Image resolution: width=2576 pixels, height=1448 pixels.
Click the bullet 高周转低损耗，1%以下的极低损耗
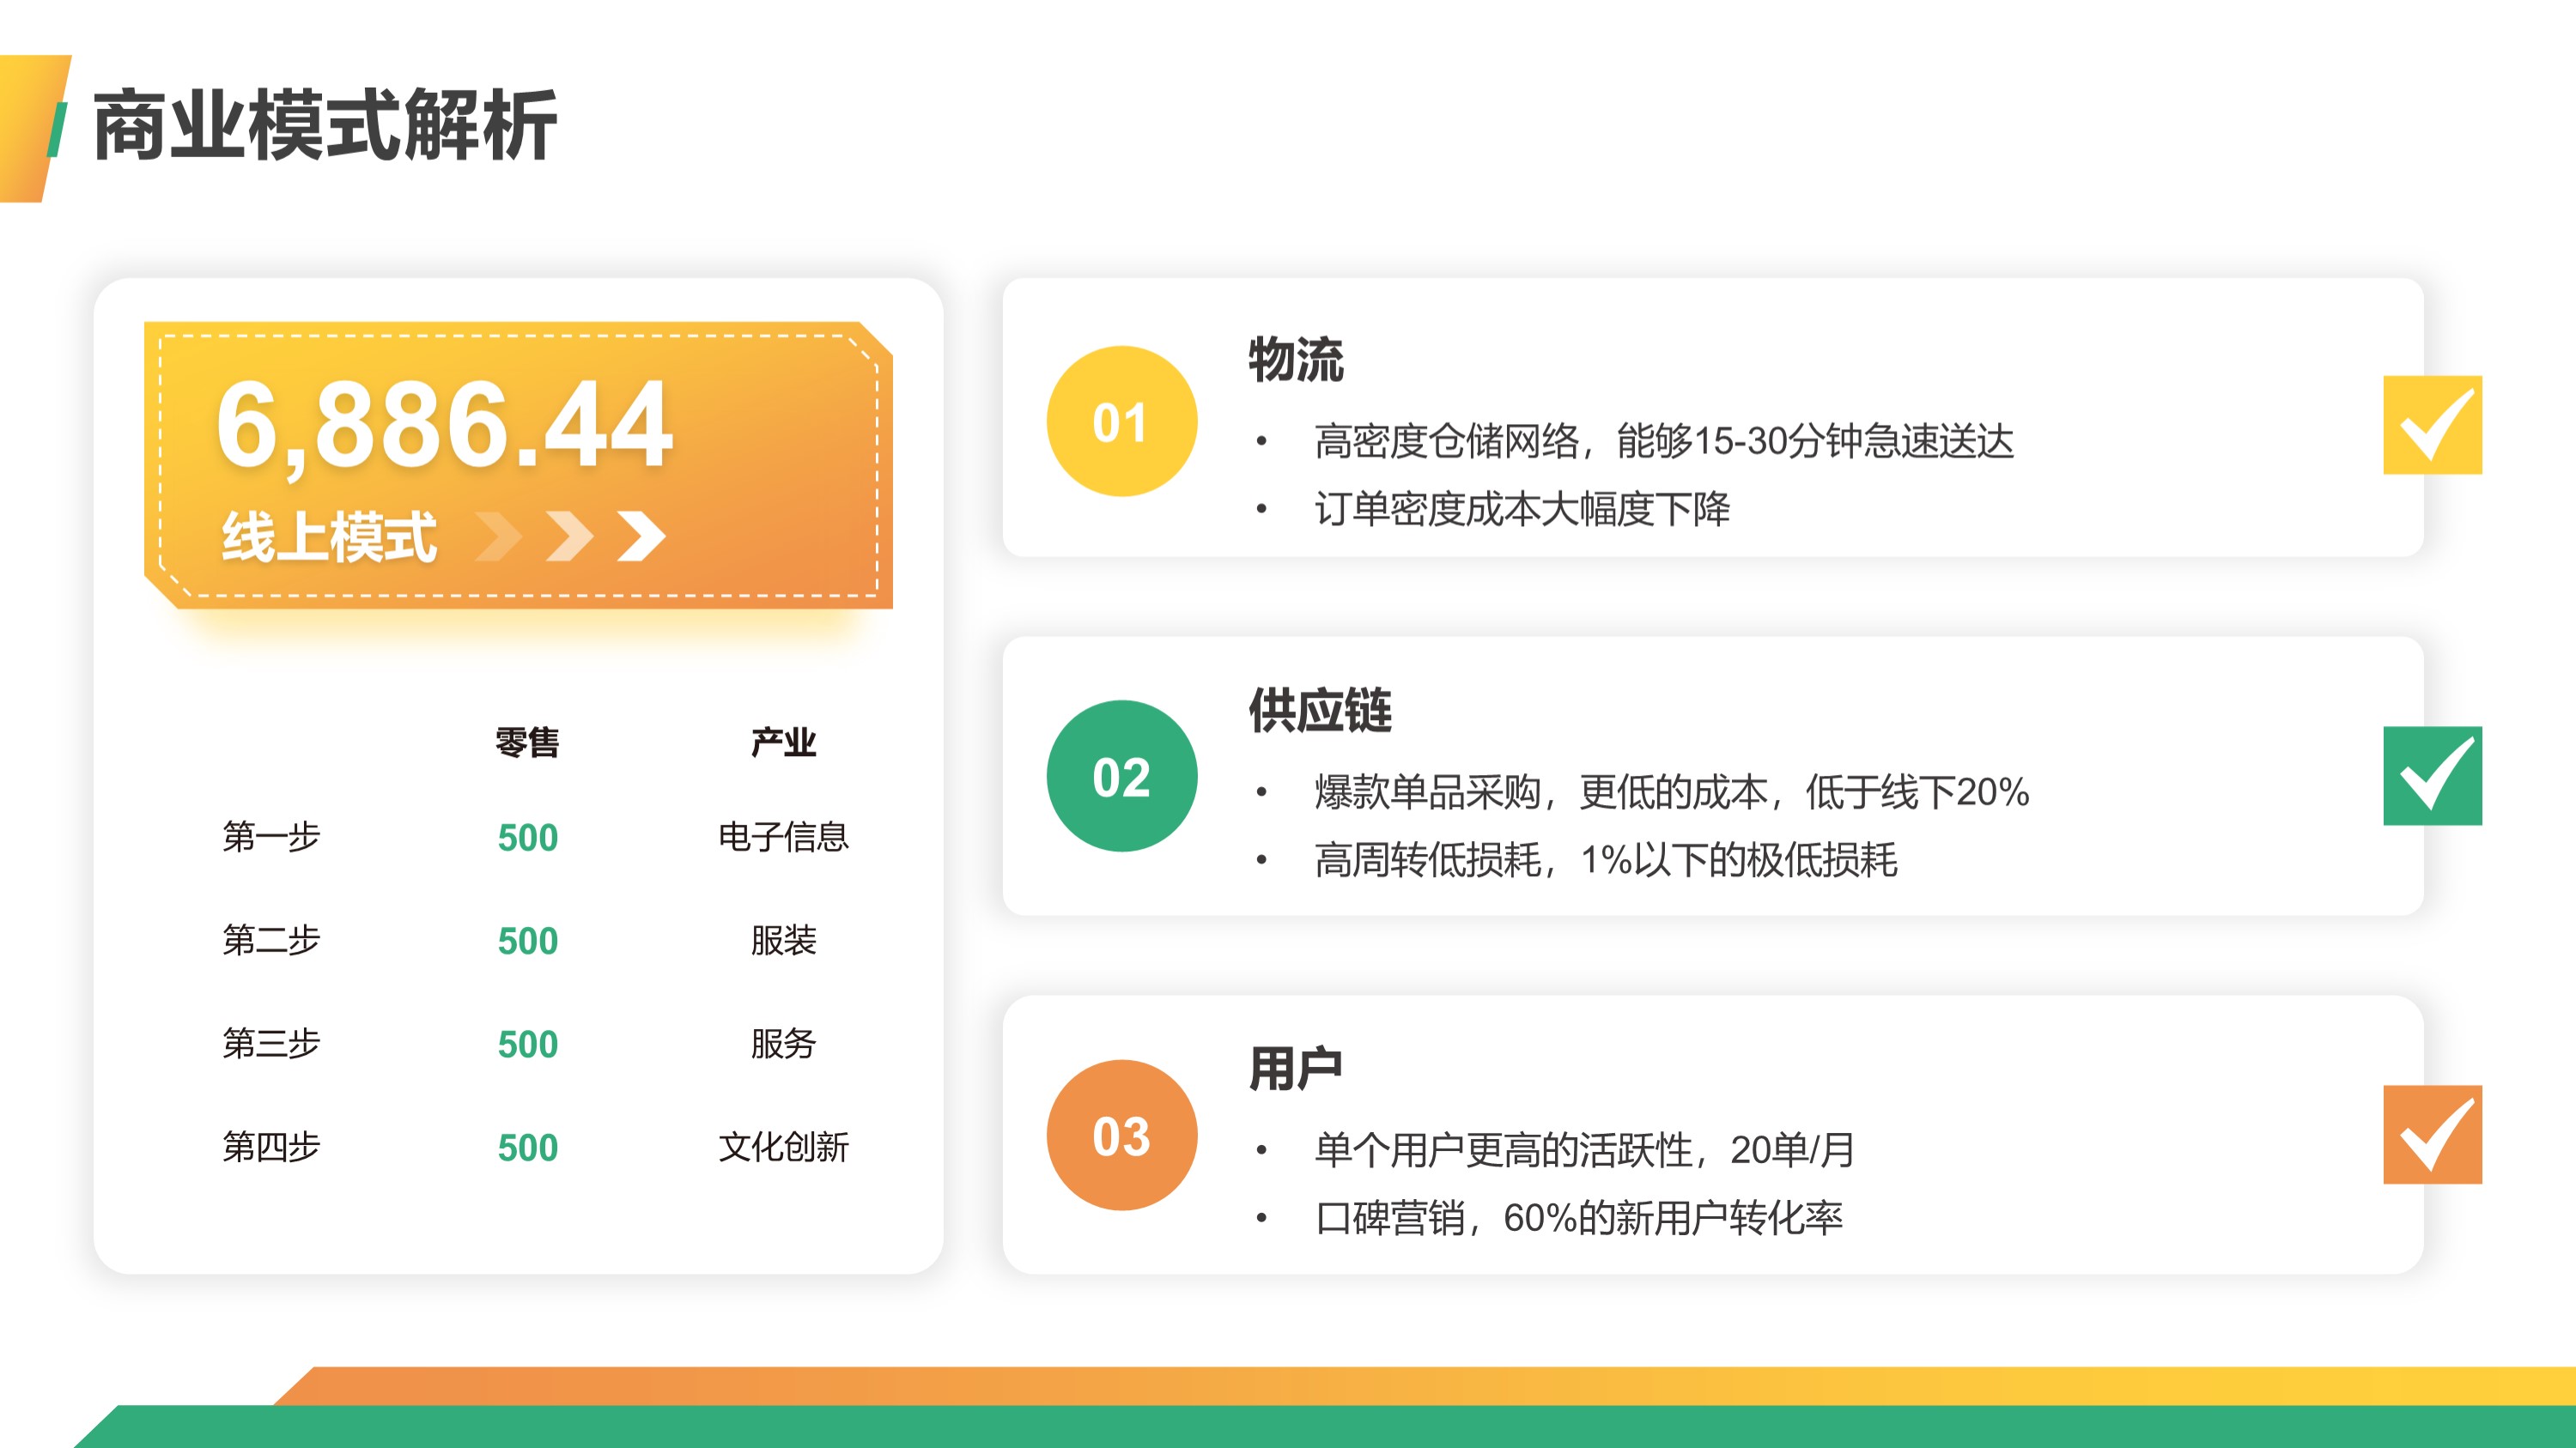tap(1606, 859)
